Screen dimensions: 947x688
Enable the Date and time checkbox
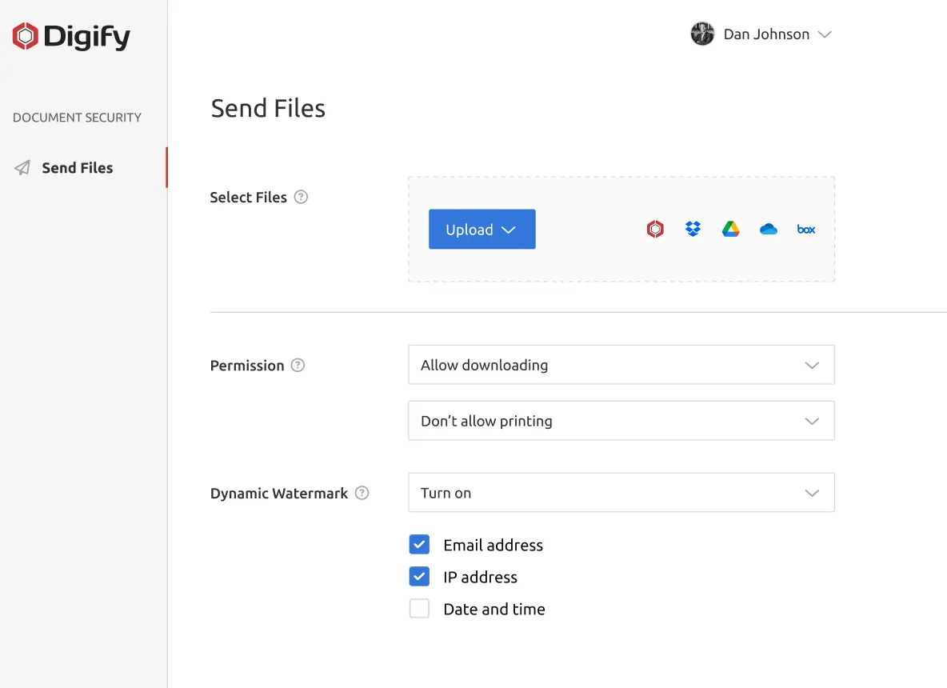pos(419,609)
